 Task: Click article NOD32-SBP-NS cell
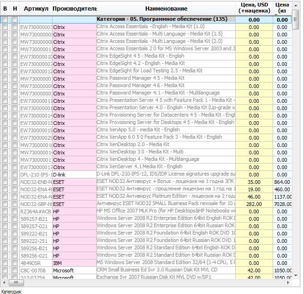click(36, 204)
